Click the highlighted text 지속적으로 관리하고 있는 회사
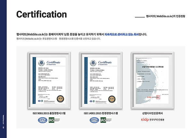 coord(122,34)
